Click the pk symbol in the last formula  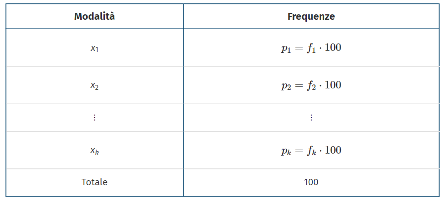[x=286, y=151]
